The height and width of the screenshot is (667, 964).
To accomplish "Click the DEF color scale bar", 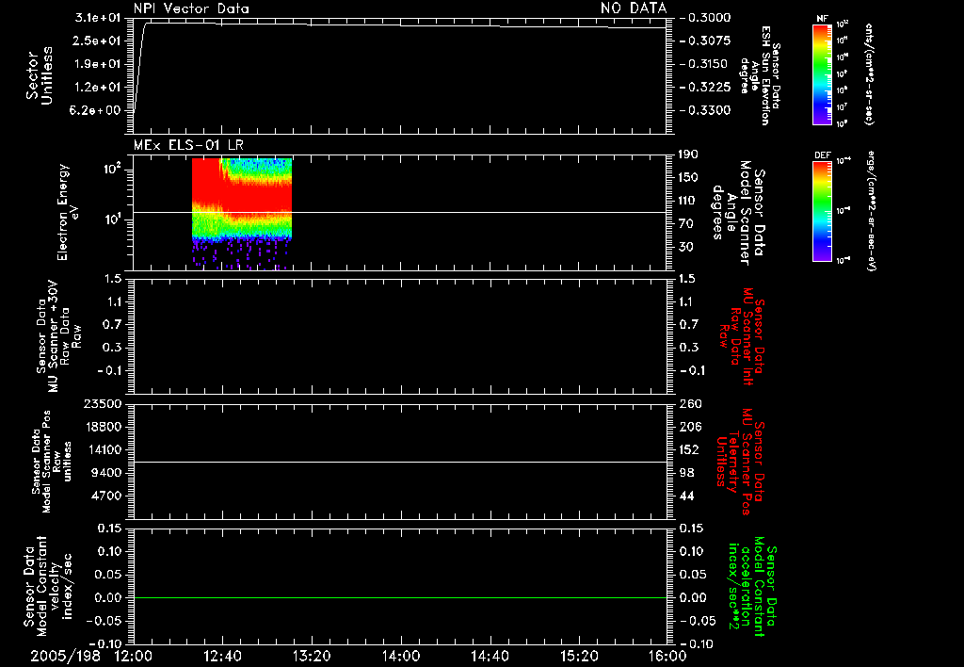I will [822, 211].
